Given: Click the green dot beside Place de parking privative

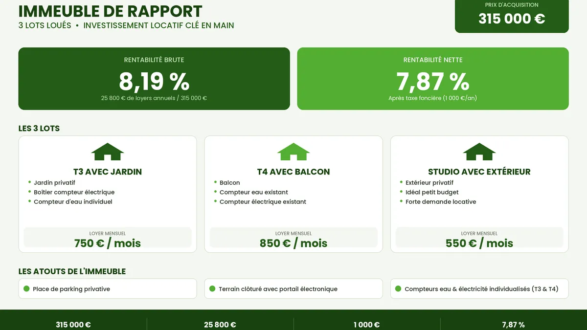Looking at the screenshot, I should click(26, 289).
